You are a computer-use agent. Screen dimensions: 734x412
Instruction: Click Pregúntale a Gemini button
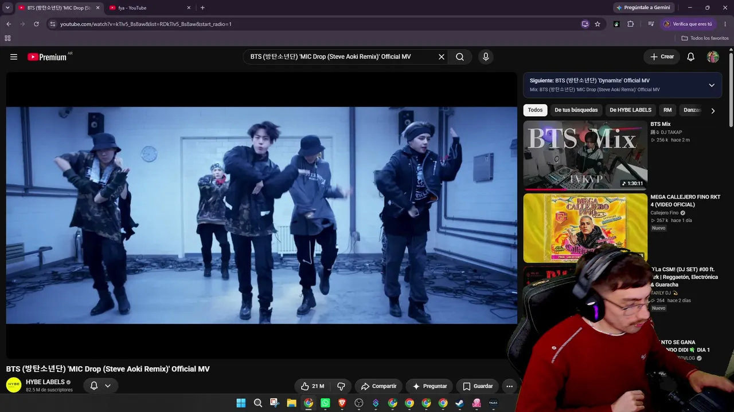coord(642,7)
